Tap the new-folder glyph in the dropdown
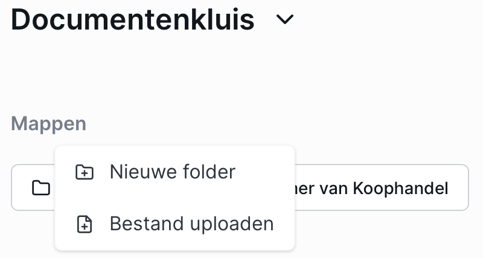 pos(85,172)
